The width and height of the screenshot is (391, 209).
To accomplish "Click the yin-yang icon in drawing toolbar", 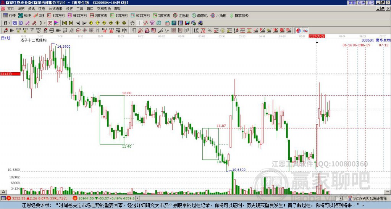I will coord(298,31).
